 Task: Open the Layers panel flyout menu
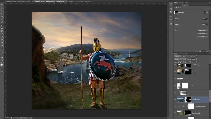point(210,54)
